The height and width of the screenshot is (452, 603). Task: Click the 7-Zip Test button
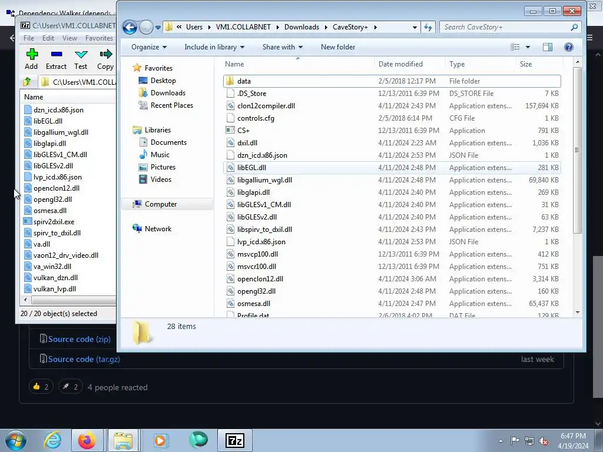81,59
